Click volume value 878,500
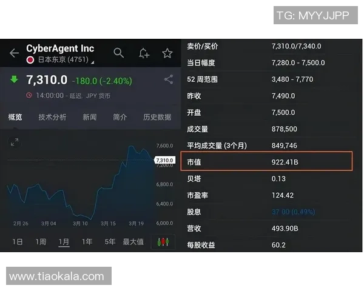The height and width of the screenshot is (291, 364). click(285, 129)
